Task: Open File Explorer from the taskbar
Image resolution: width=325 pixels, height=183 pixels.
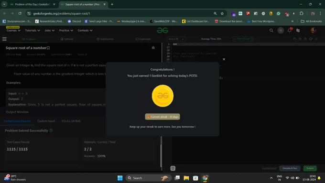Action: tap(186, 178)
